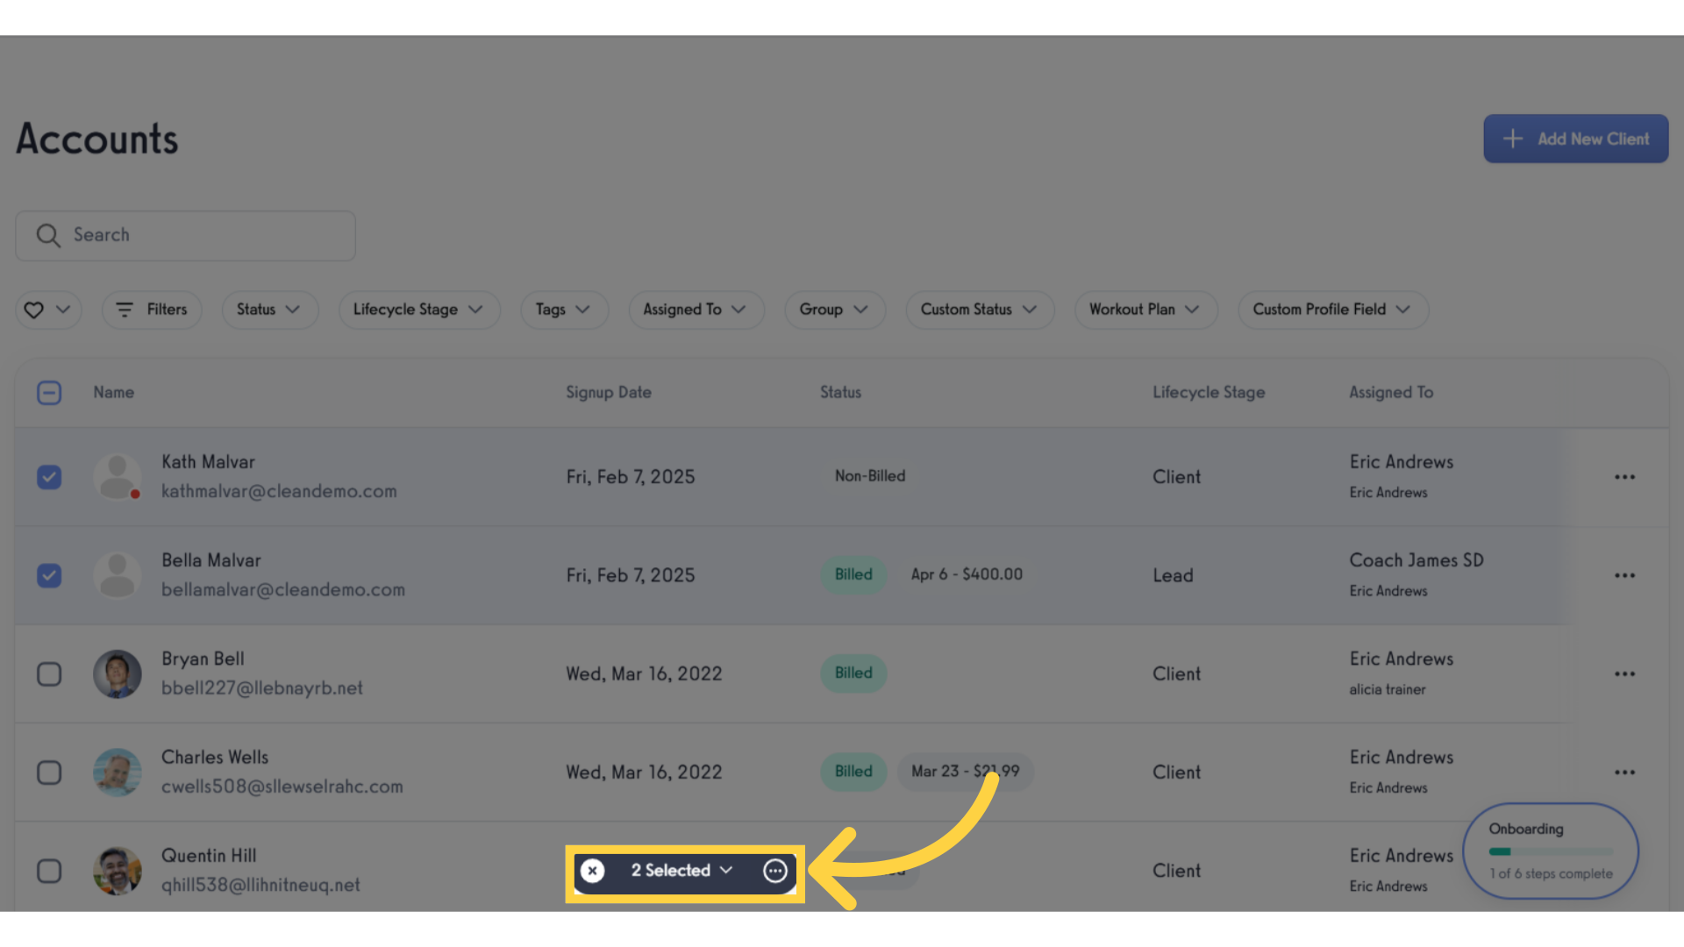The image size is (1684, 947).
Task: Expand the 2 Selected dropdown
Action: [681, 871]
